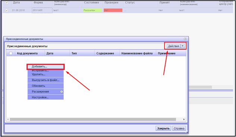Toggle select-all checkbox in documents table
The width and height of the screenshot is (236, 137).
click(x=11, y=53)
